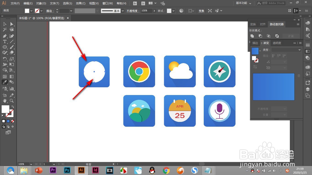Switch to the 描边 panel tab
The image size is (312, 175).
(x=255, y=43)
